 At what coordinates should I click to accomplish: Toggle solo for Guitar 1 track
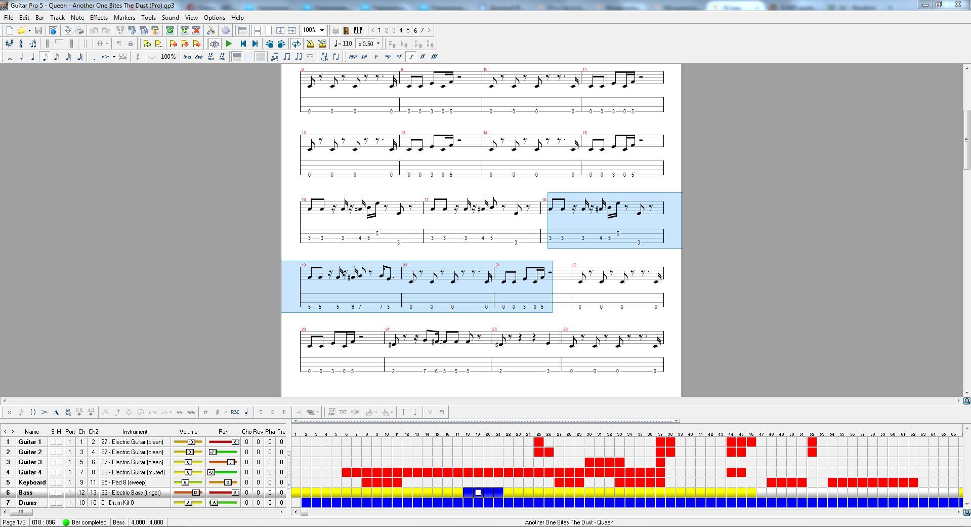click(53, 442)
